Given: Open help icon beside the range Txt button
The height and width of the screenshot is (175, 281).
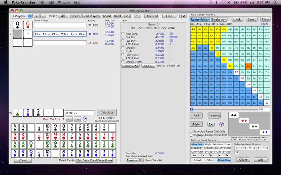Looking at the screenshot, I should (221, 124).
